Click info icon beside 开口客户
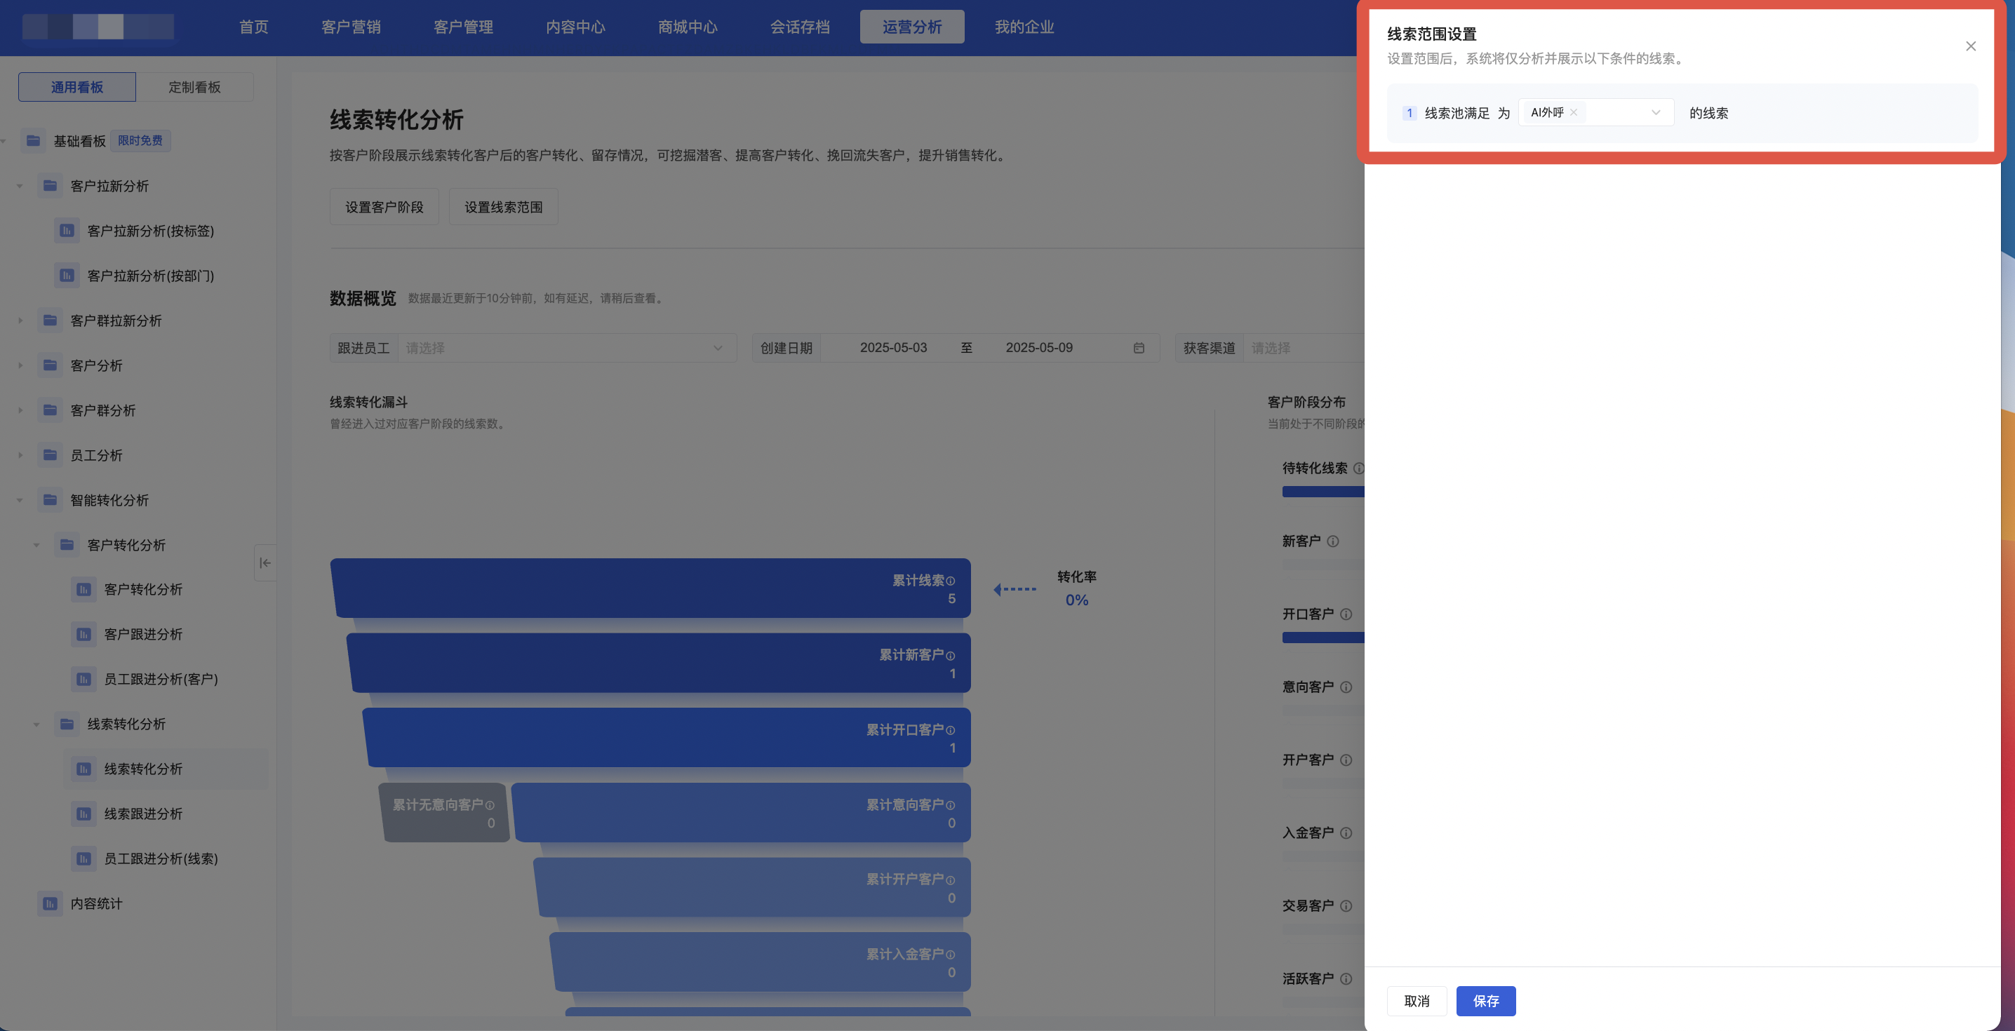 click(1346, 614)
